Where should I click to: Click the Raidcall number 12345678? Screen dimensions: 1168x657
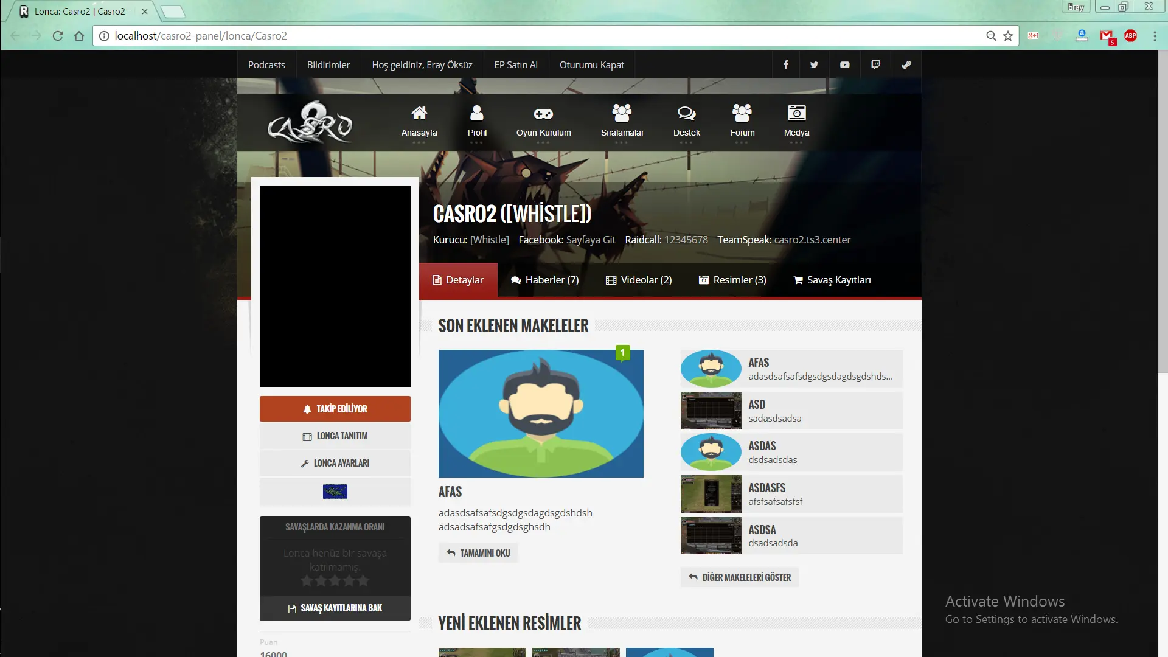coord(686,240)
